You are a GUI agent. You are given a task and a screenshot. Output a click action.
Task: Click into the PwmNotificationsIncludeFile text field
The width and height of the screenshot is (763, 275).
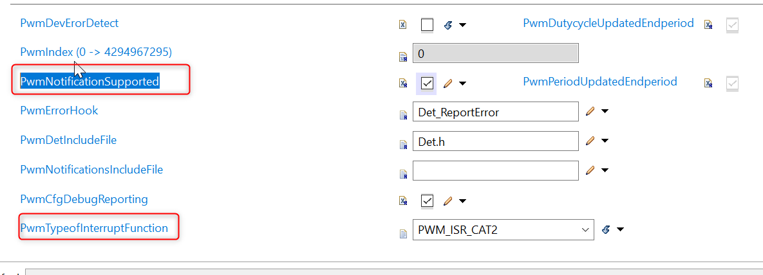(x=495, y=170)
